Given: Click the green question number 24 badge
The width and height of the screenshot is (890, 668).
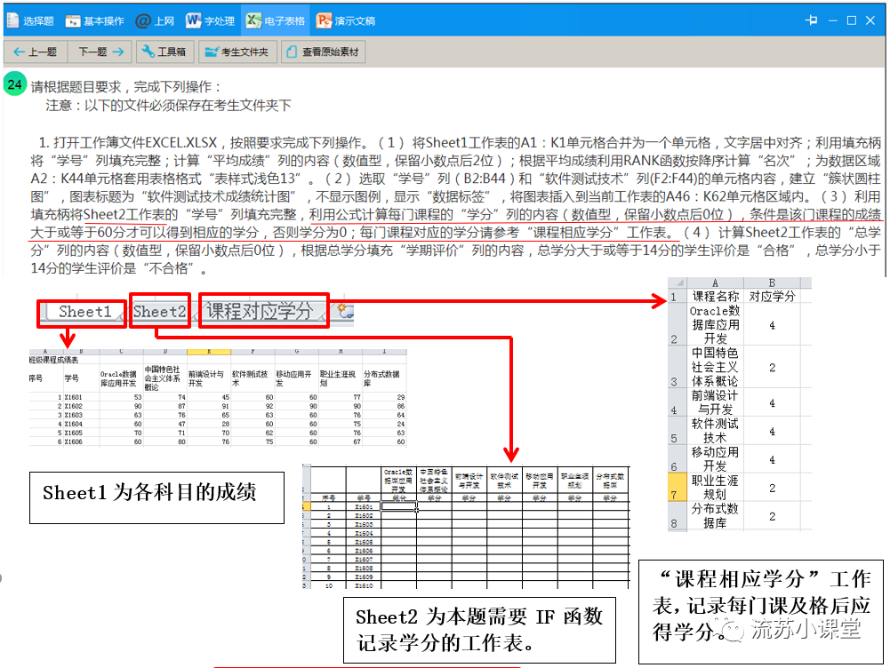Looking at the screenshot, I should (x=15, y=85).
